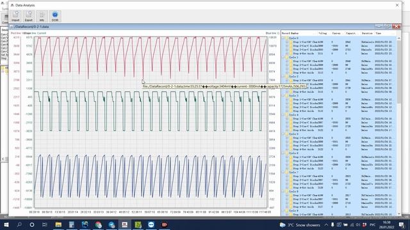Open the Info toolbar button
Image resolution: width=410 pixels, height=230 pixels.
pos(42,16)
